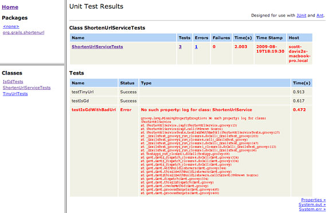The width and height of the screenshot is (328, 213).
Task: Click the testIsGd test row name
Action: pos(80,101)
